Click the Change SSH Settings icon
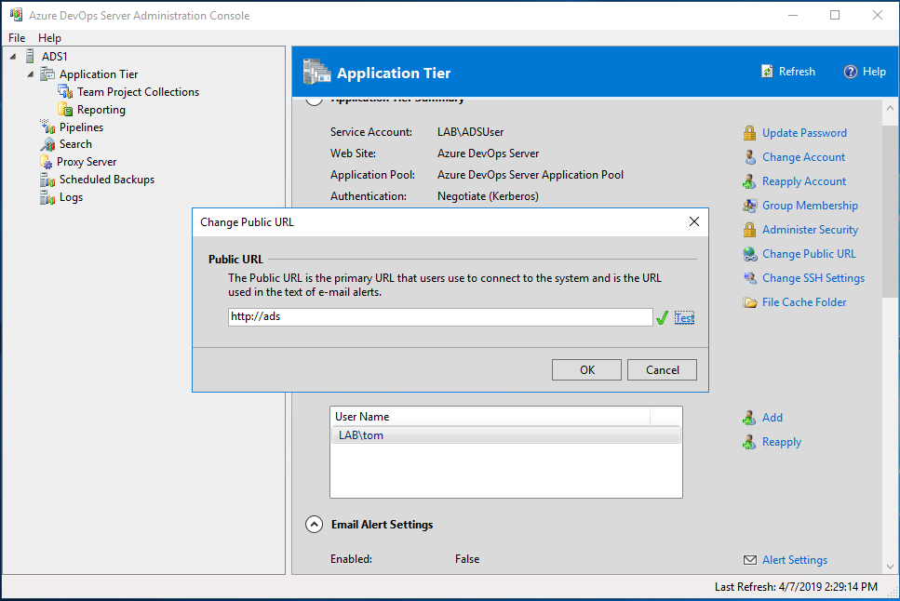Viewport: 900px width, 601px height. coord(749,278)
